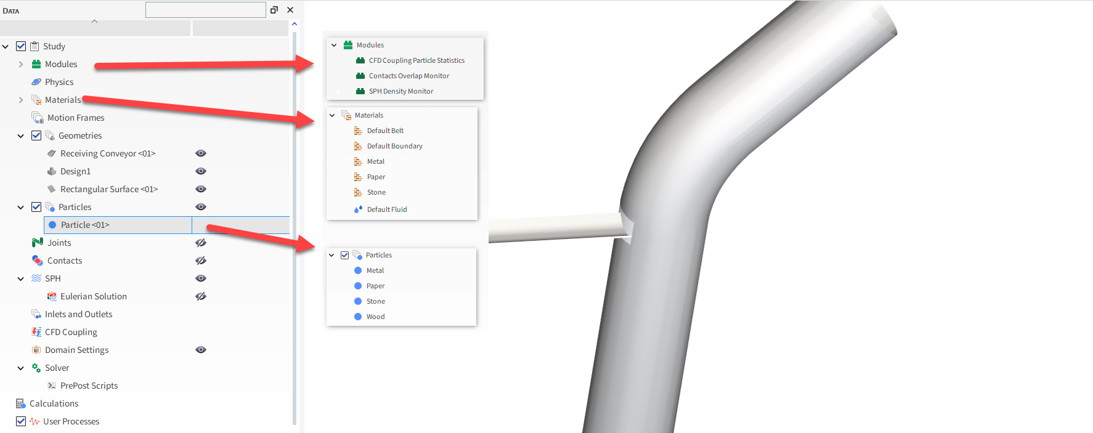Click the SPH waves icon
This screenshot has height=433, width=1093.
point(36,278)
